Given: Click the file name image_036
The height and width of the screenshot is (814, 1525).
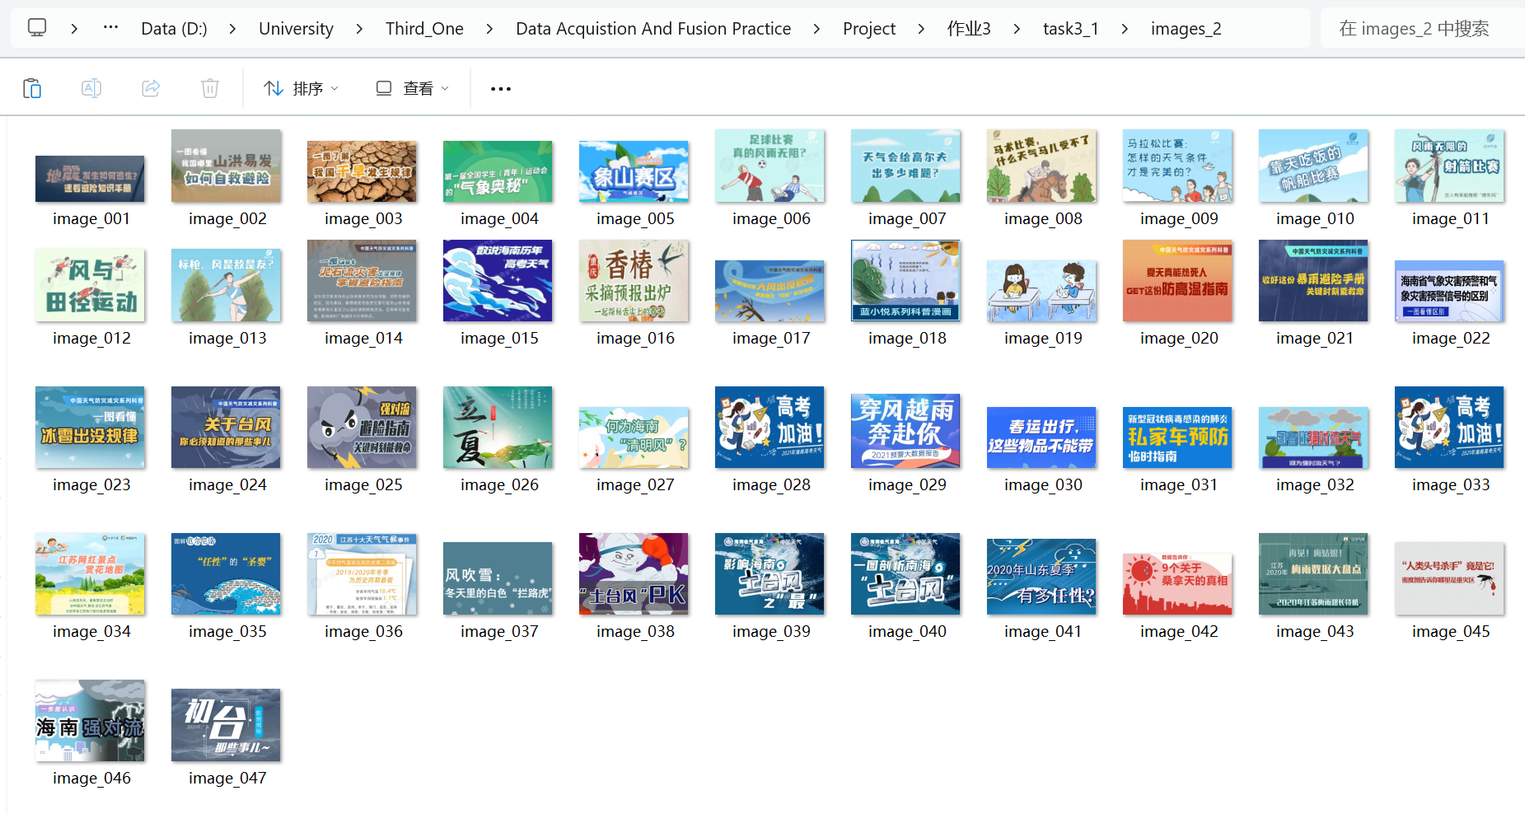Looking at the screenshot, I should pos(363,632).
